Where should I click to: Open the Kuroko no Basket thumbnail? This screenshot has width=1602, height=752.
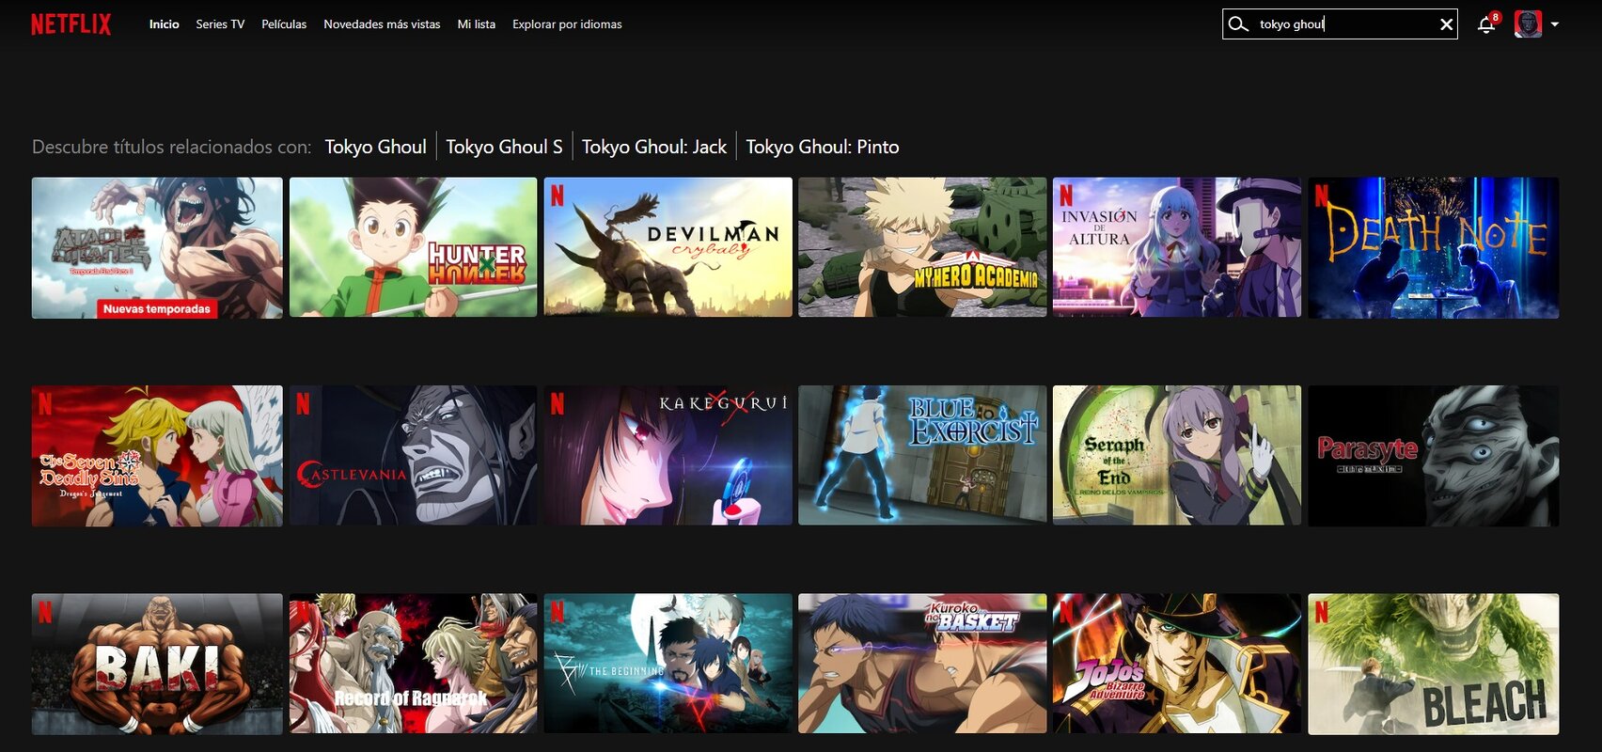click(922, 664)
